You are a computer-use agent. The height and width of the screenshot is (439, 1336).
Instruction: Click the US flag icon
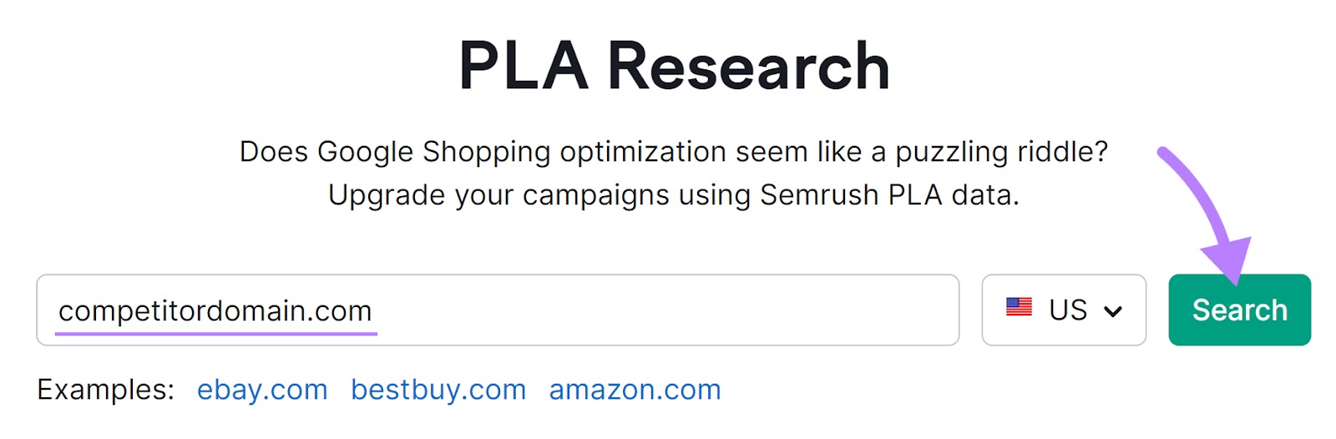[x=1019, y=307]
